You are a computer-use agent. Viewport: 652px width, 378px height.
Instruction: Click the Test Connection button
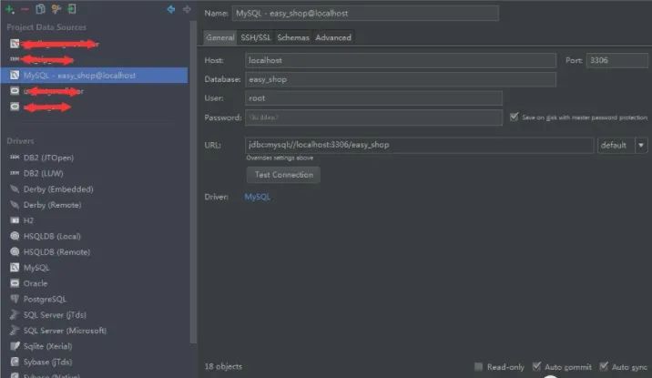click(x=283, y=175)
